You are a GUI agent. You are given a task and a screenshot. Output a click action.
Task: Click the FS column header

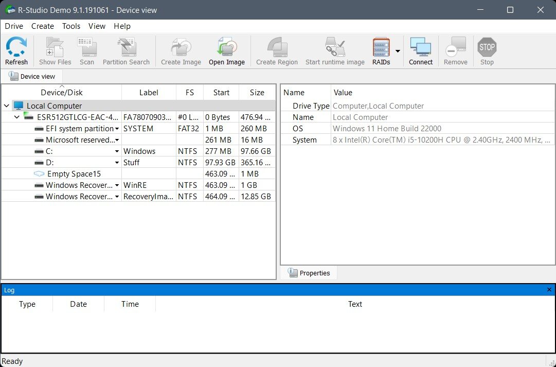(190, 92)
